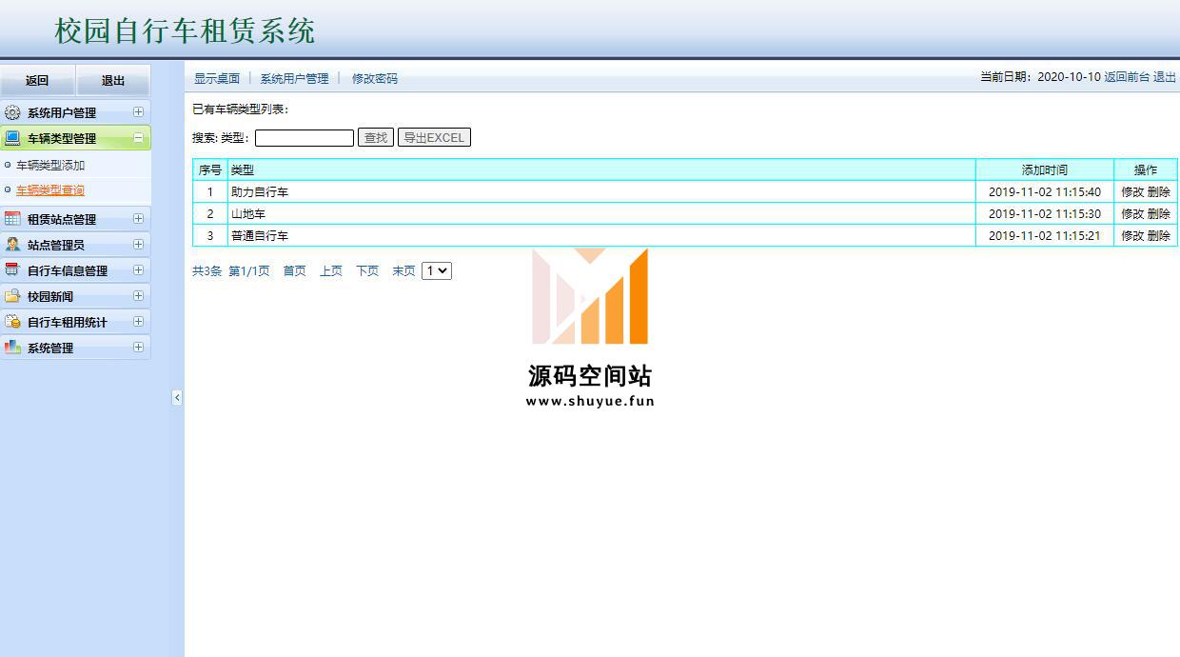The image size is (1180, 657).
Task: Click the 序号 column header
Action: (x=210, y=169)
